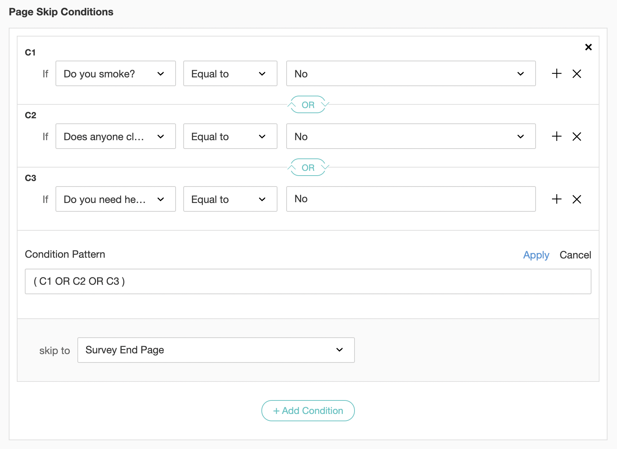Click the C3 value input showing 'No'
The image size is (617, 449).
pyautogui.click(x=411, y=199)
